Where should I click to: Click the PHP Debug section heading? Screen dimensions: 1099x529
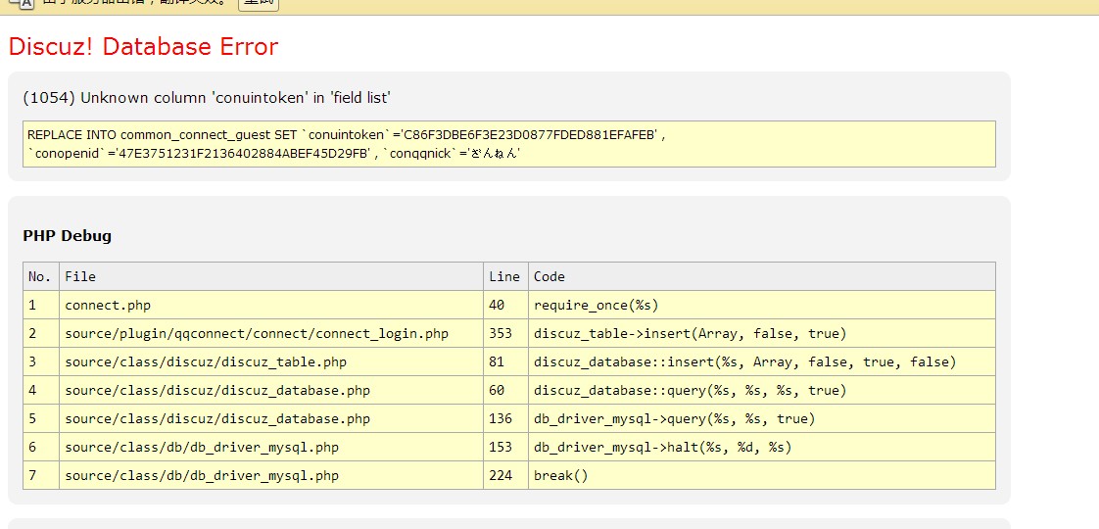tap(68, 236)
